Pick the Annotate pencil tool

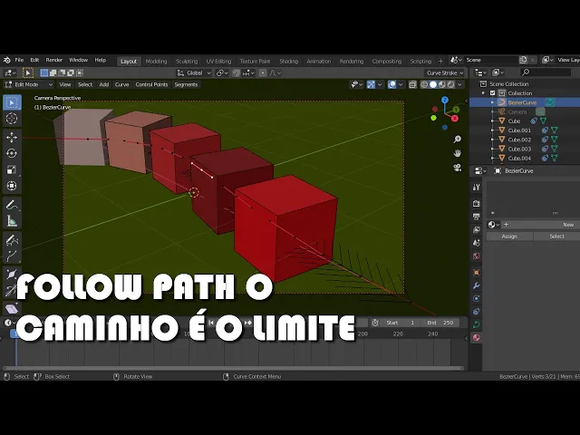pos(12,205)
